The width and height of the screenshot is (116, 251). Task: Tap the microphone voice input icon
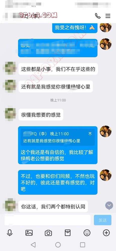pos(10,233)
